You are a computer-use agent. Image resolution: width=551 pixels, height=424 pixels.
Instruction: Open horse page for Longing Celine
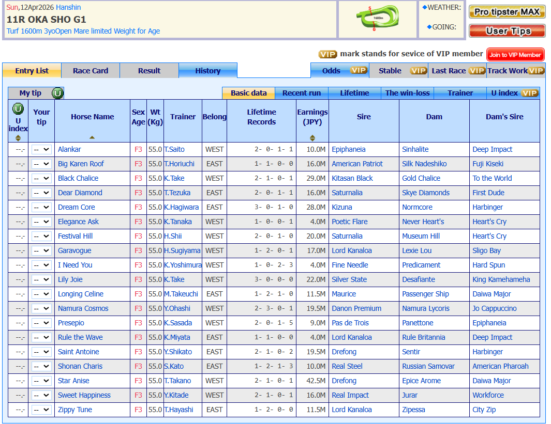pyautogui.click(x=81, y=294)
